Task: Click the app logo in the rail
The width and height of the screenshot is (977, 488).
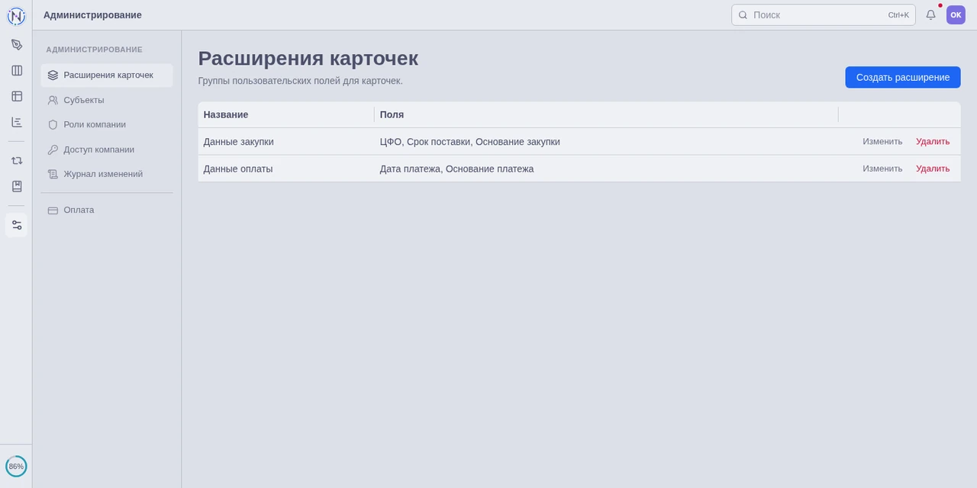Action: (x=16, y=16)
